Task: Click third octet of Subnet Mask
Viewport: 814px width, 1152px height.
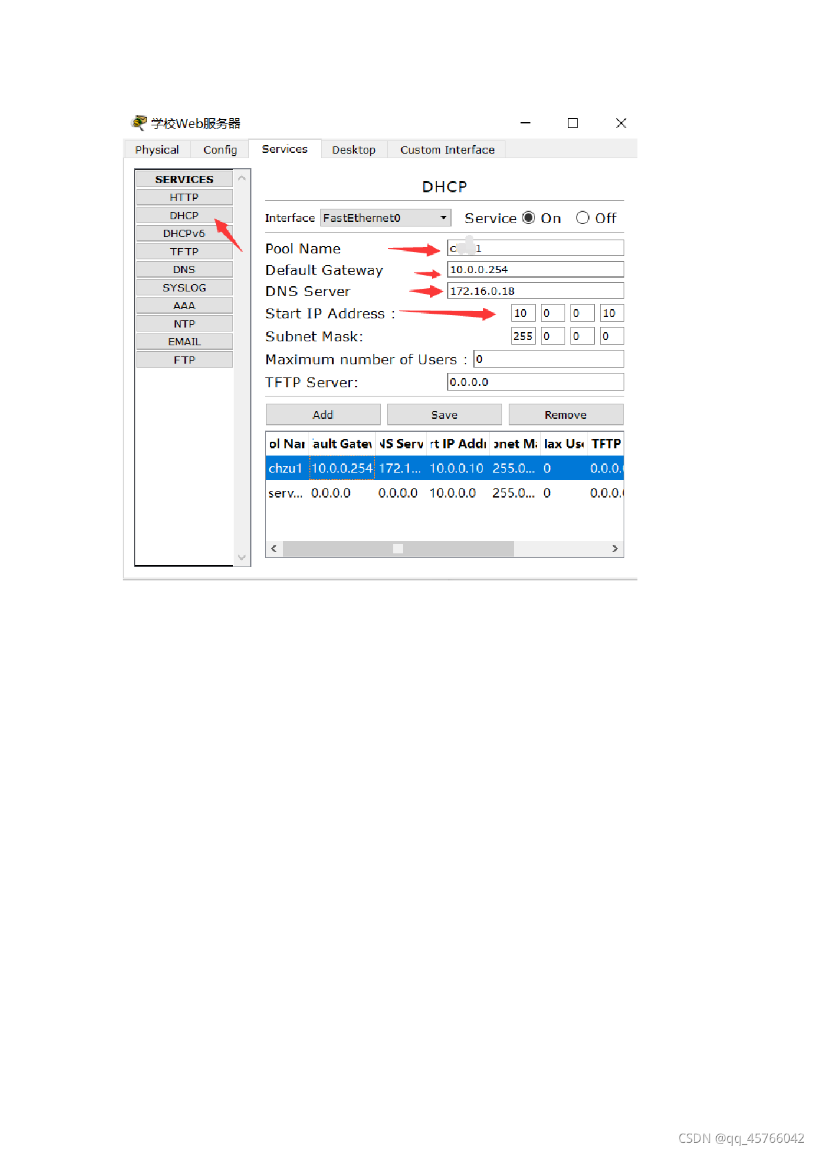Action: coord(582,336)
